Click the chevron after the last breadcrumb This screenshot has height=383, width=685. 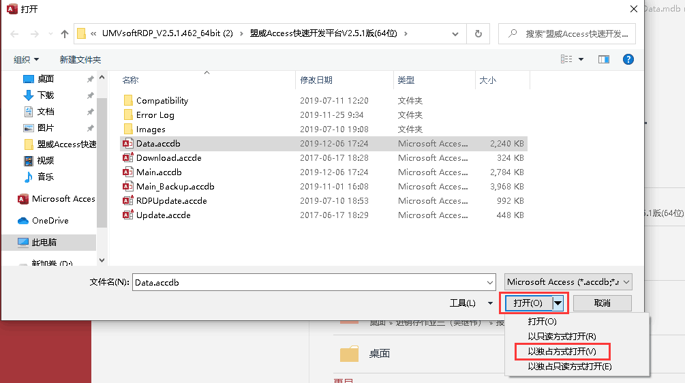tap(406, 33)
